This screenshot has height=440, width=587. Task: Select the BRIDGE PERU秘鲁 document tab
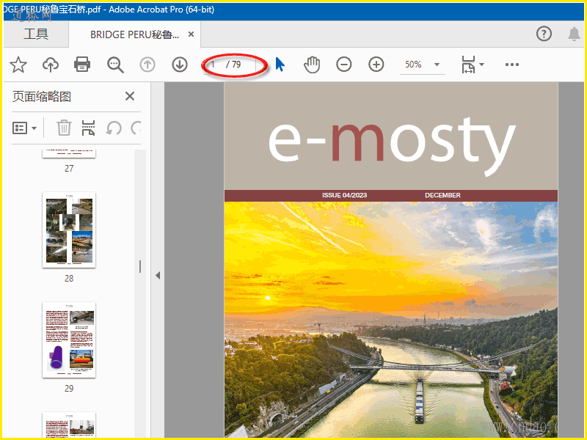pyautogui.click(x=134, y=34)
